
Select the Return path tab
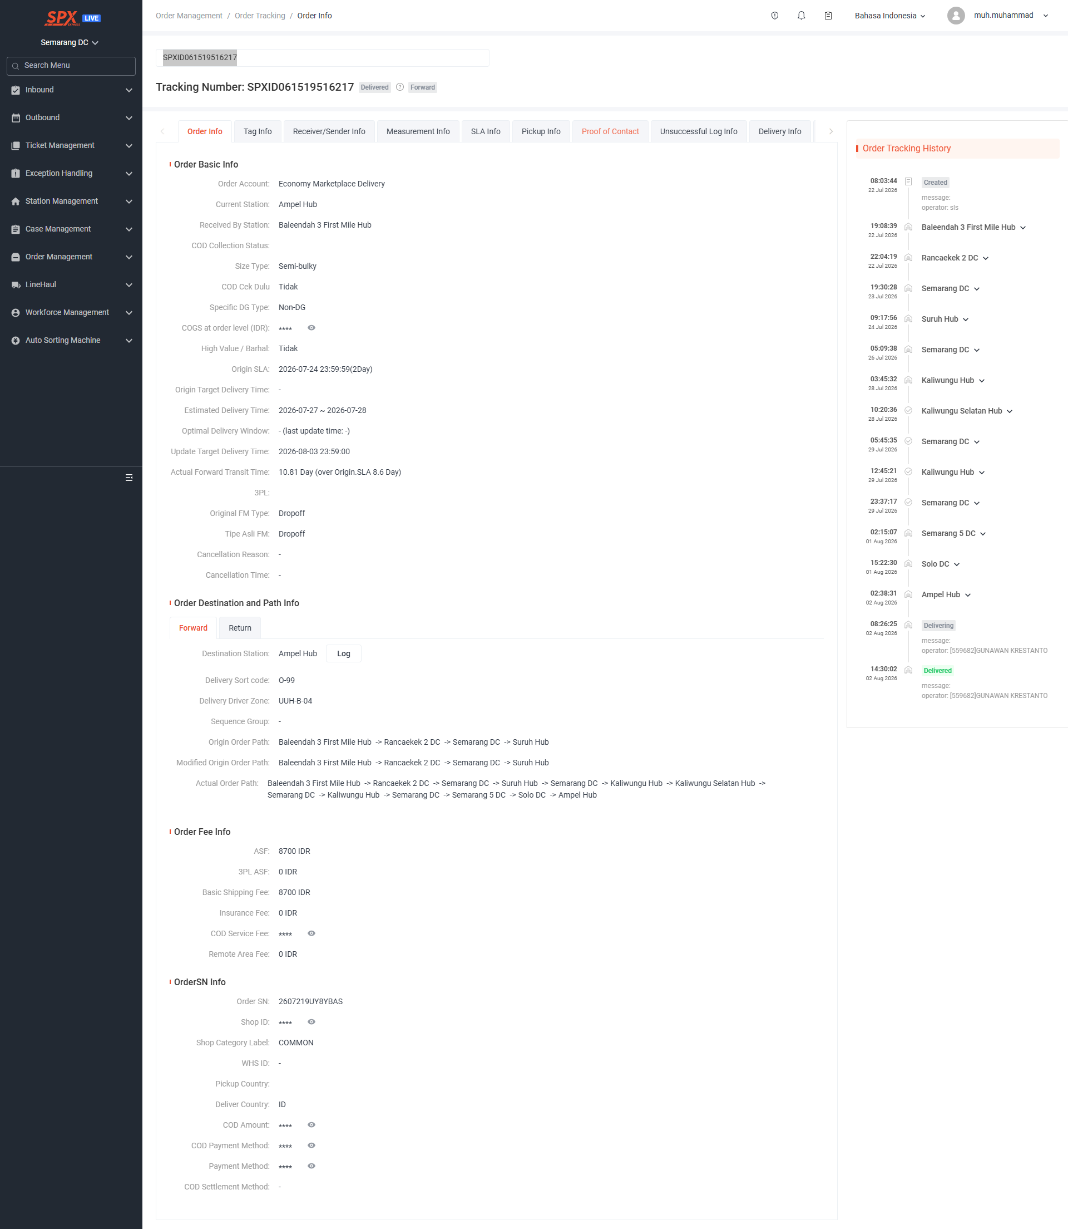click(240, 628)
